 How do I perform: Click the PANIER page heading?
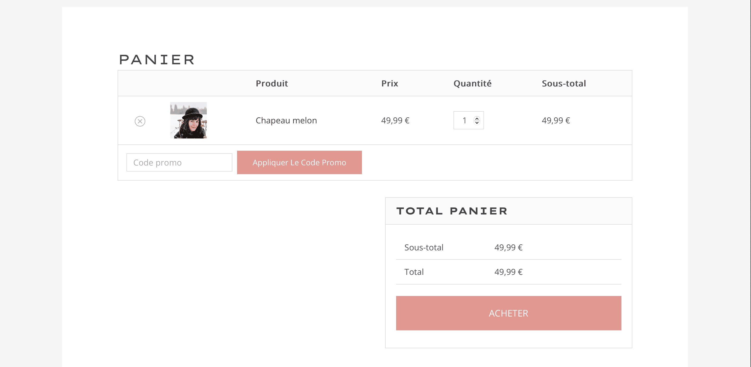[157, 60]
